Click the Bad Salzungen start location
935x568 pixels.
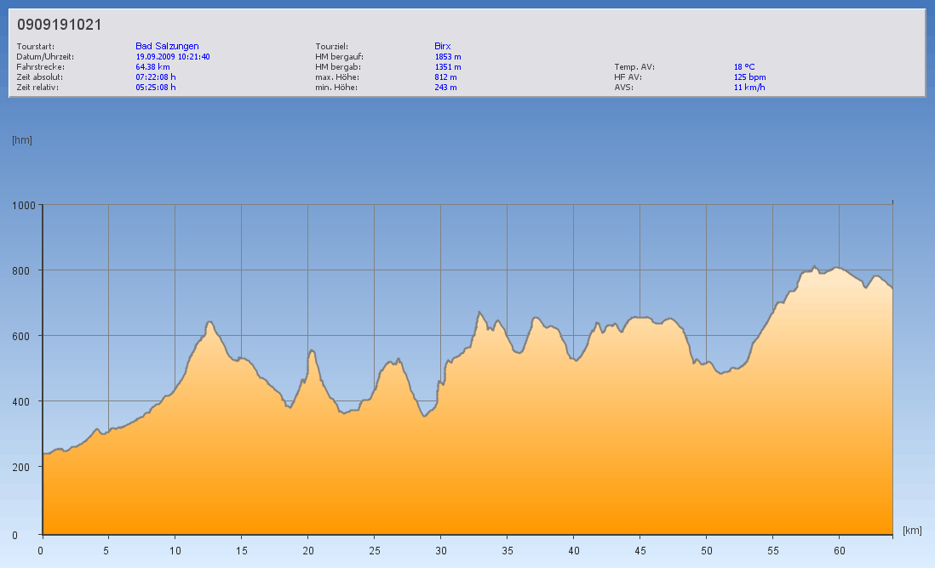(x=167, y=46)
